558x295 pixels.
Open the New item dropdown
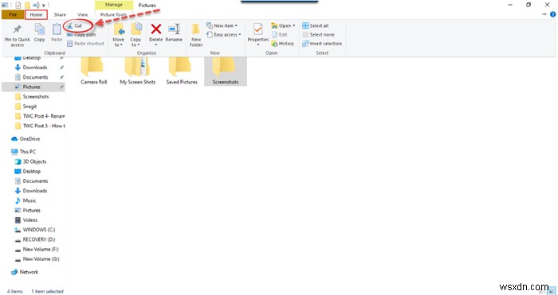(222, 25)
